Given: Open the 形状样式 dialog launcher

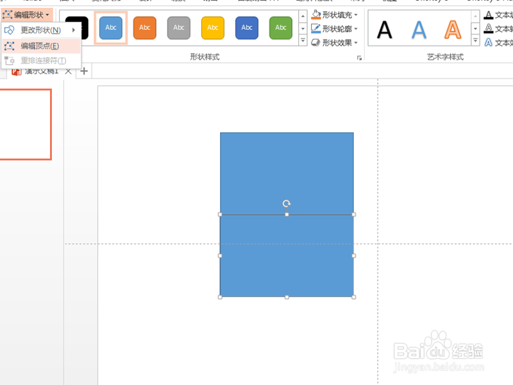Looking at the screenshot, I should [359, 58].
